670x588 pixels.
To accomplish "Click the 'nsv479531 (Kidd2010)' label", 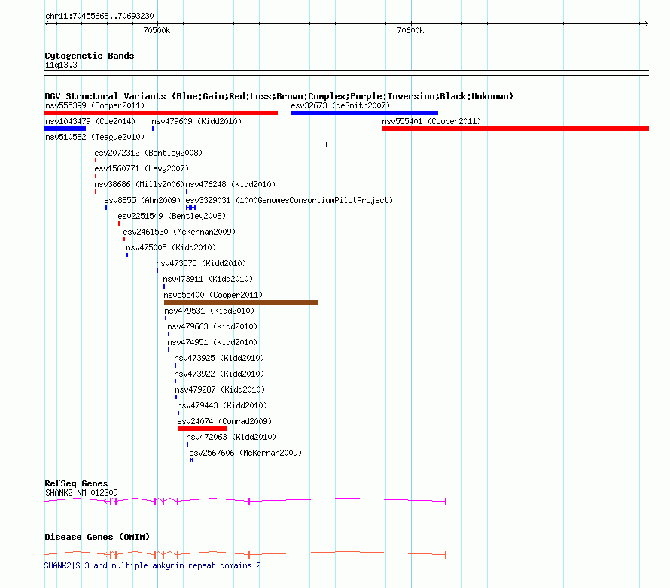I will (x=209, y=311).
